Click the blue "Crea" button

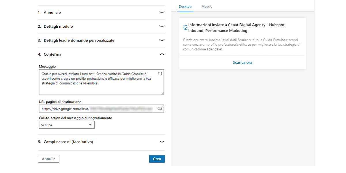157,159
